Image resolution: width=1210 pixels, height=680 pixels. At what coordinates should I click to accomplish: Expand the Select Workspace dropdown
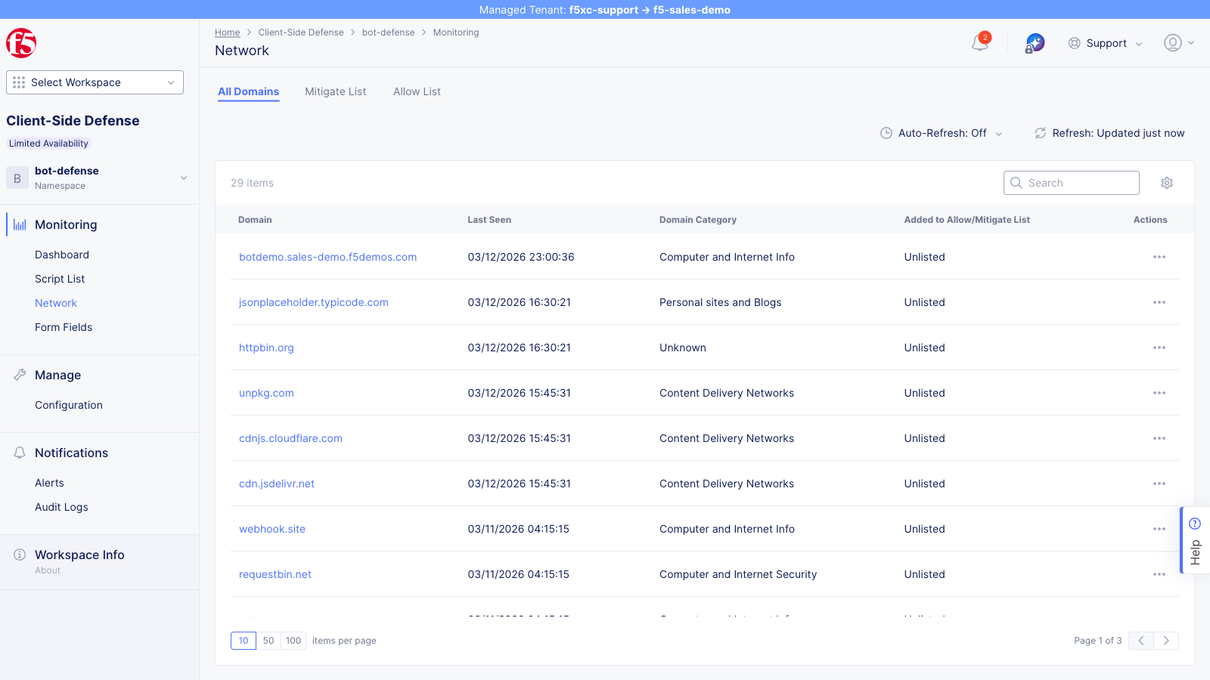[x=170, y=82]
